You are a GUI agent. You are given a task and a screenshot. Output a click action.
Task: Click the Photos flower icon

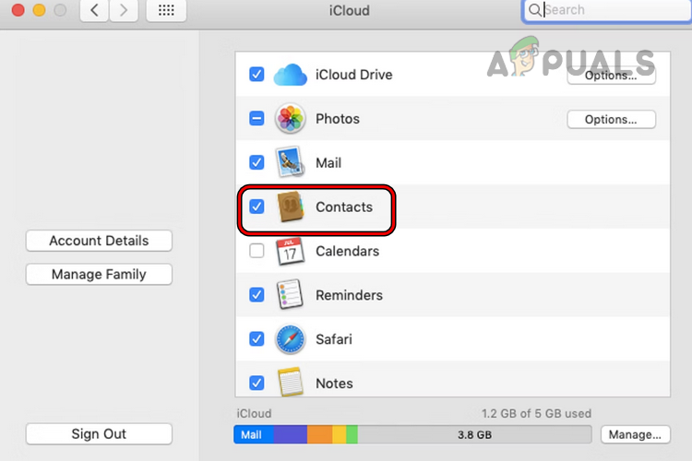point(290,118)
